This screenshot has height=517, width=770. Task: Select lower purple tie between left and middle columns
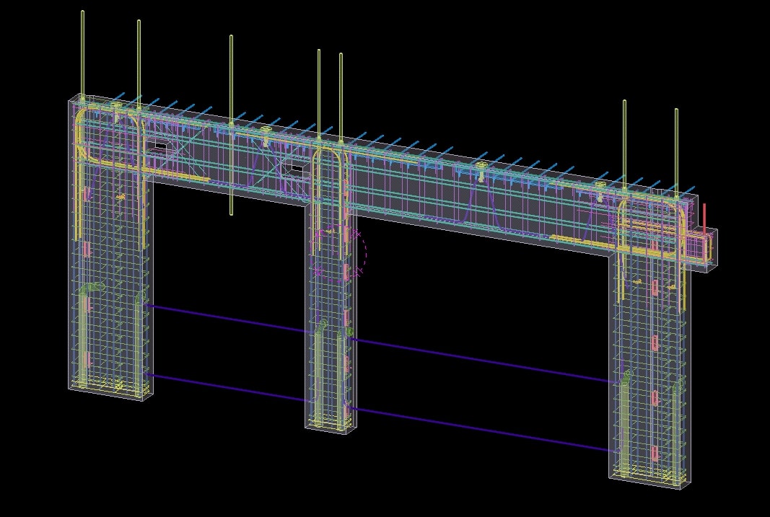[231, 387]
